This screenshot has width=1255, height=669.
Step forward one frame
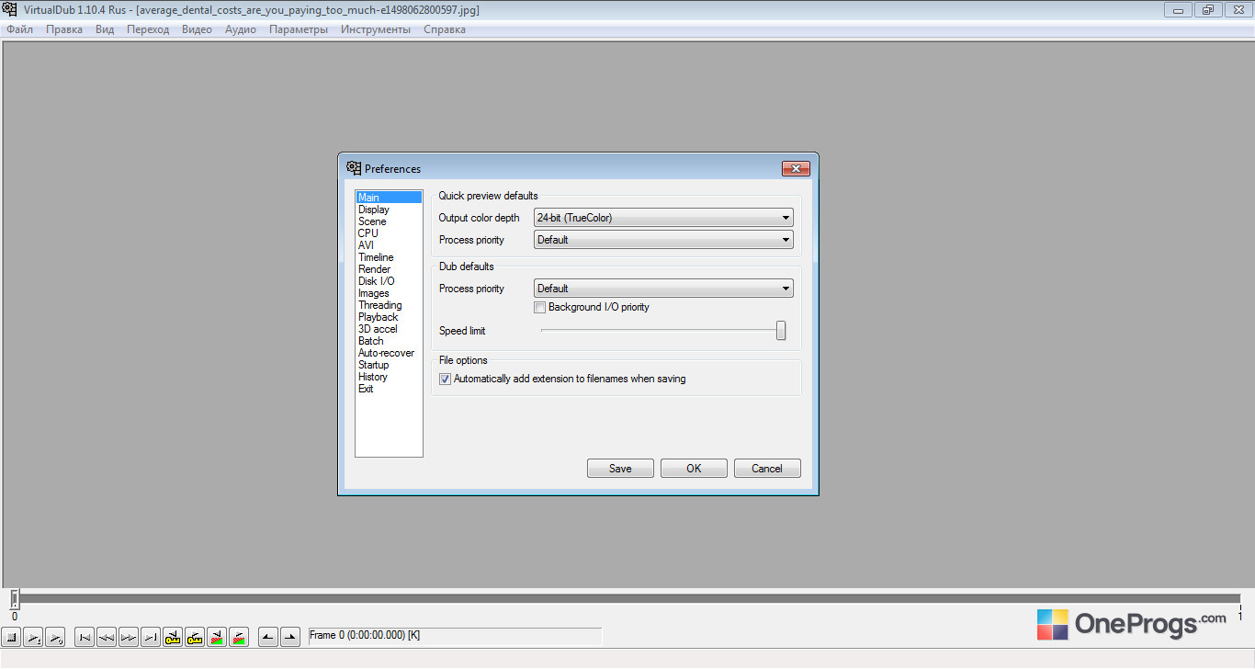(129, 637)
